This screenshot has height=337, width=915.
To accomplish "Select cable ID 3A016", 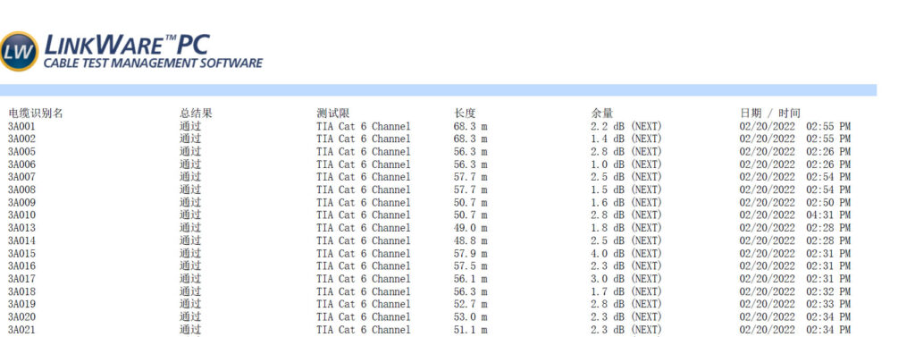I will [21, 265].
